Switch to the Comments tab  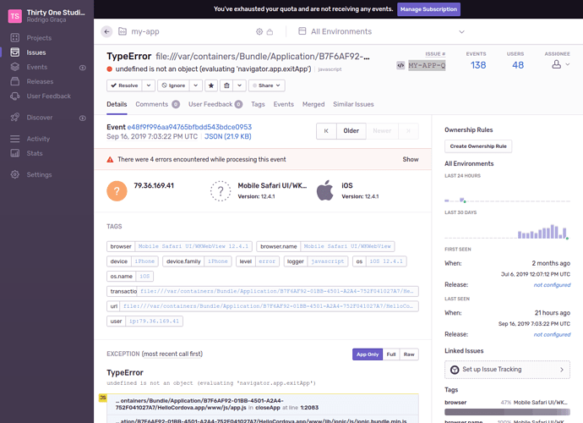157,104
